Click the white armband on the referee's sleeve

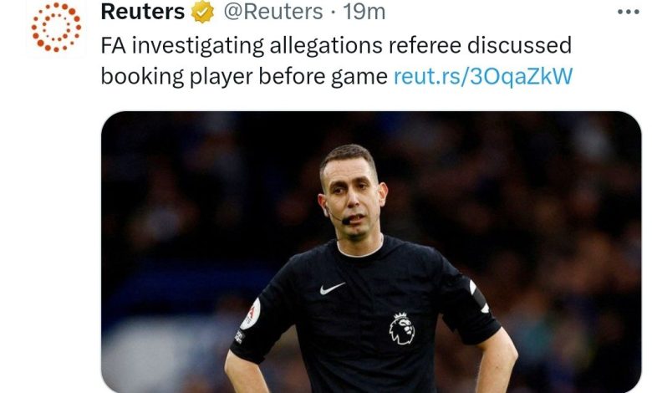(x=479, y=296)
